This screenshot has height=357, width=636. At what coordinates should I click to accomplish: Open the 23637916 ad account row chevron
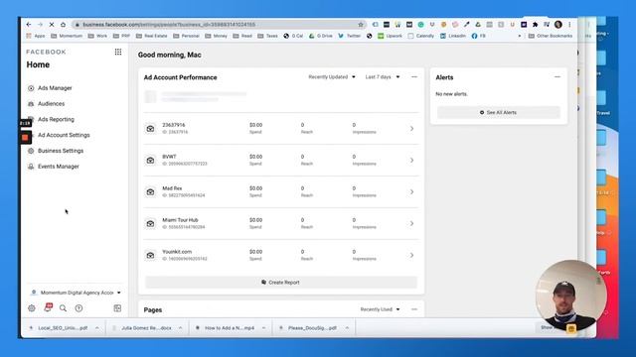click(x=411, y=129)
